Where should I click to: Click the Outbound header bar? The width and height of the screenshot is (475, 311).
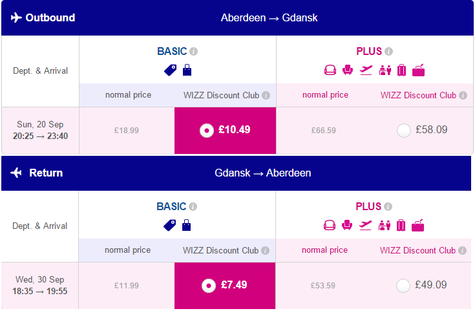238,18
